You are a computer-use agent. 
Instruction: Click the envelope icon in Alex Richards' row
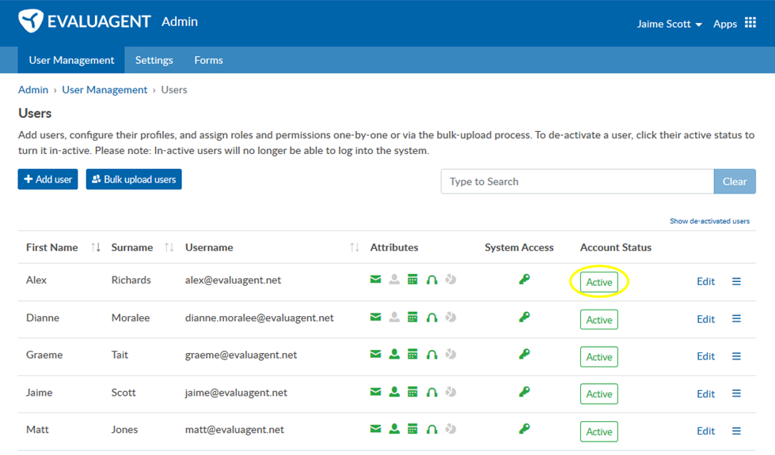click(376, 280)
